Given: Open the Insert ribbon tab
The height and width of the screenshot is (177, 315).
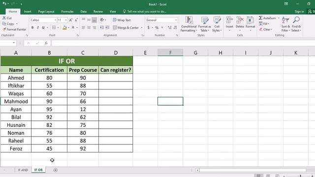Looking at the screenshot, I should (28, 11).
